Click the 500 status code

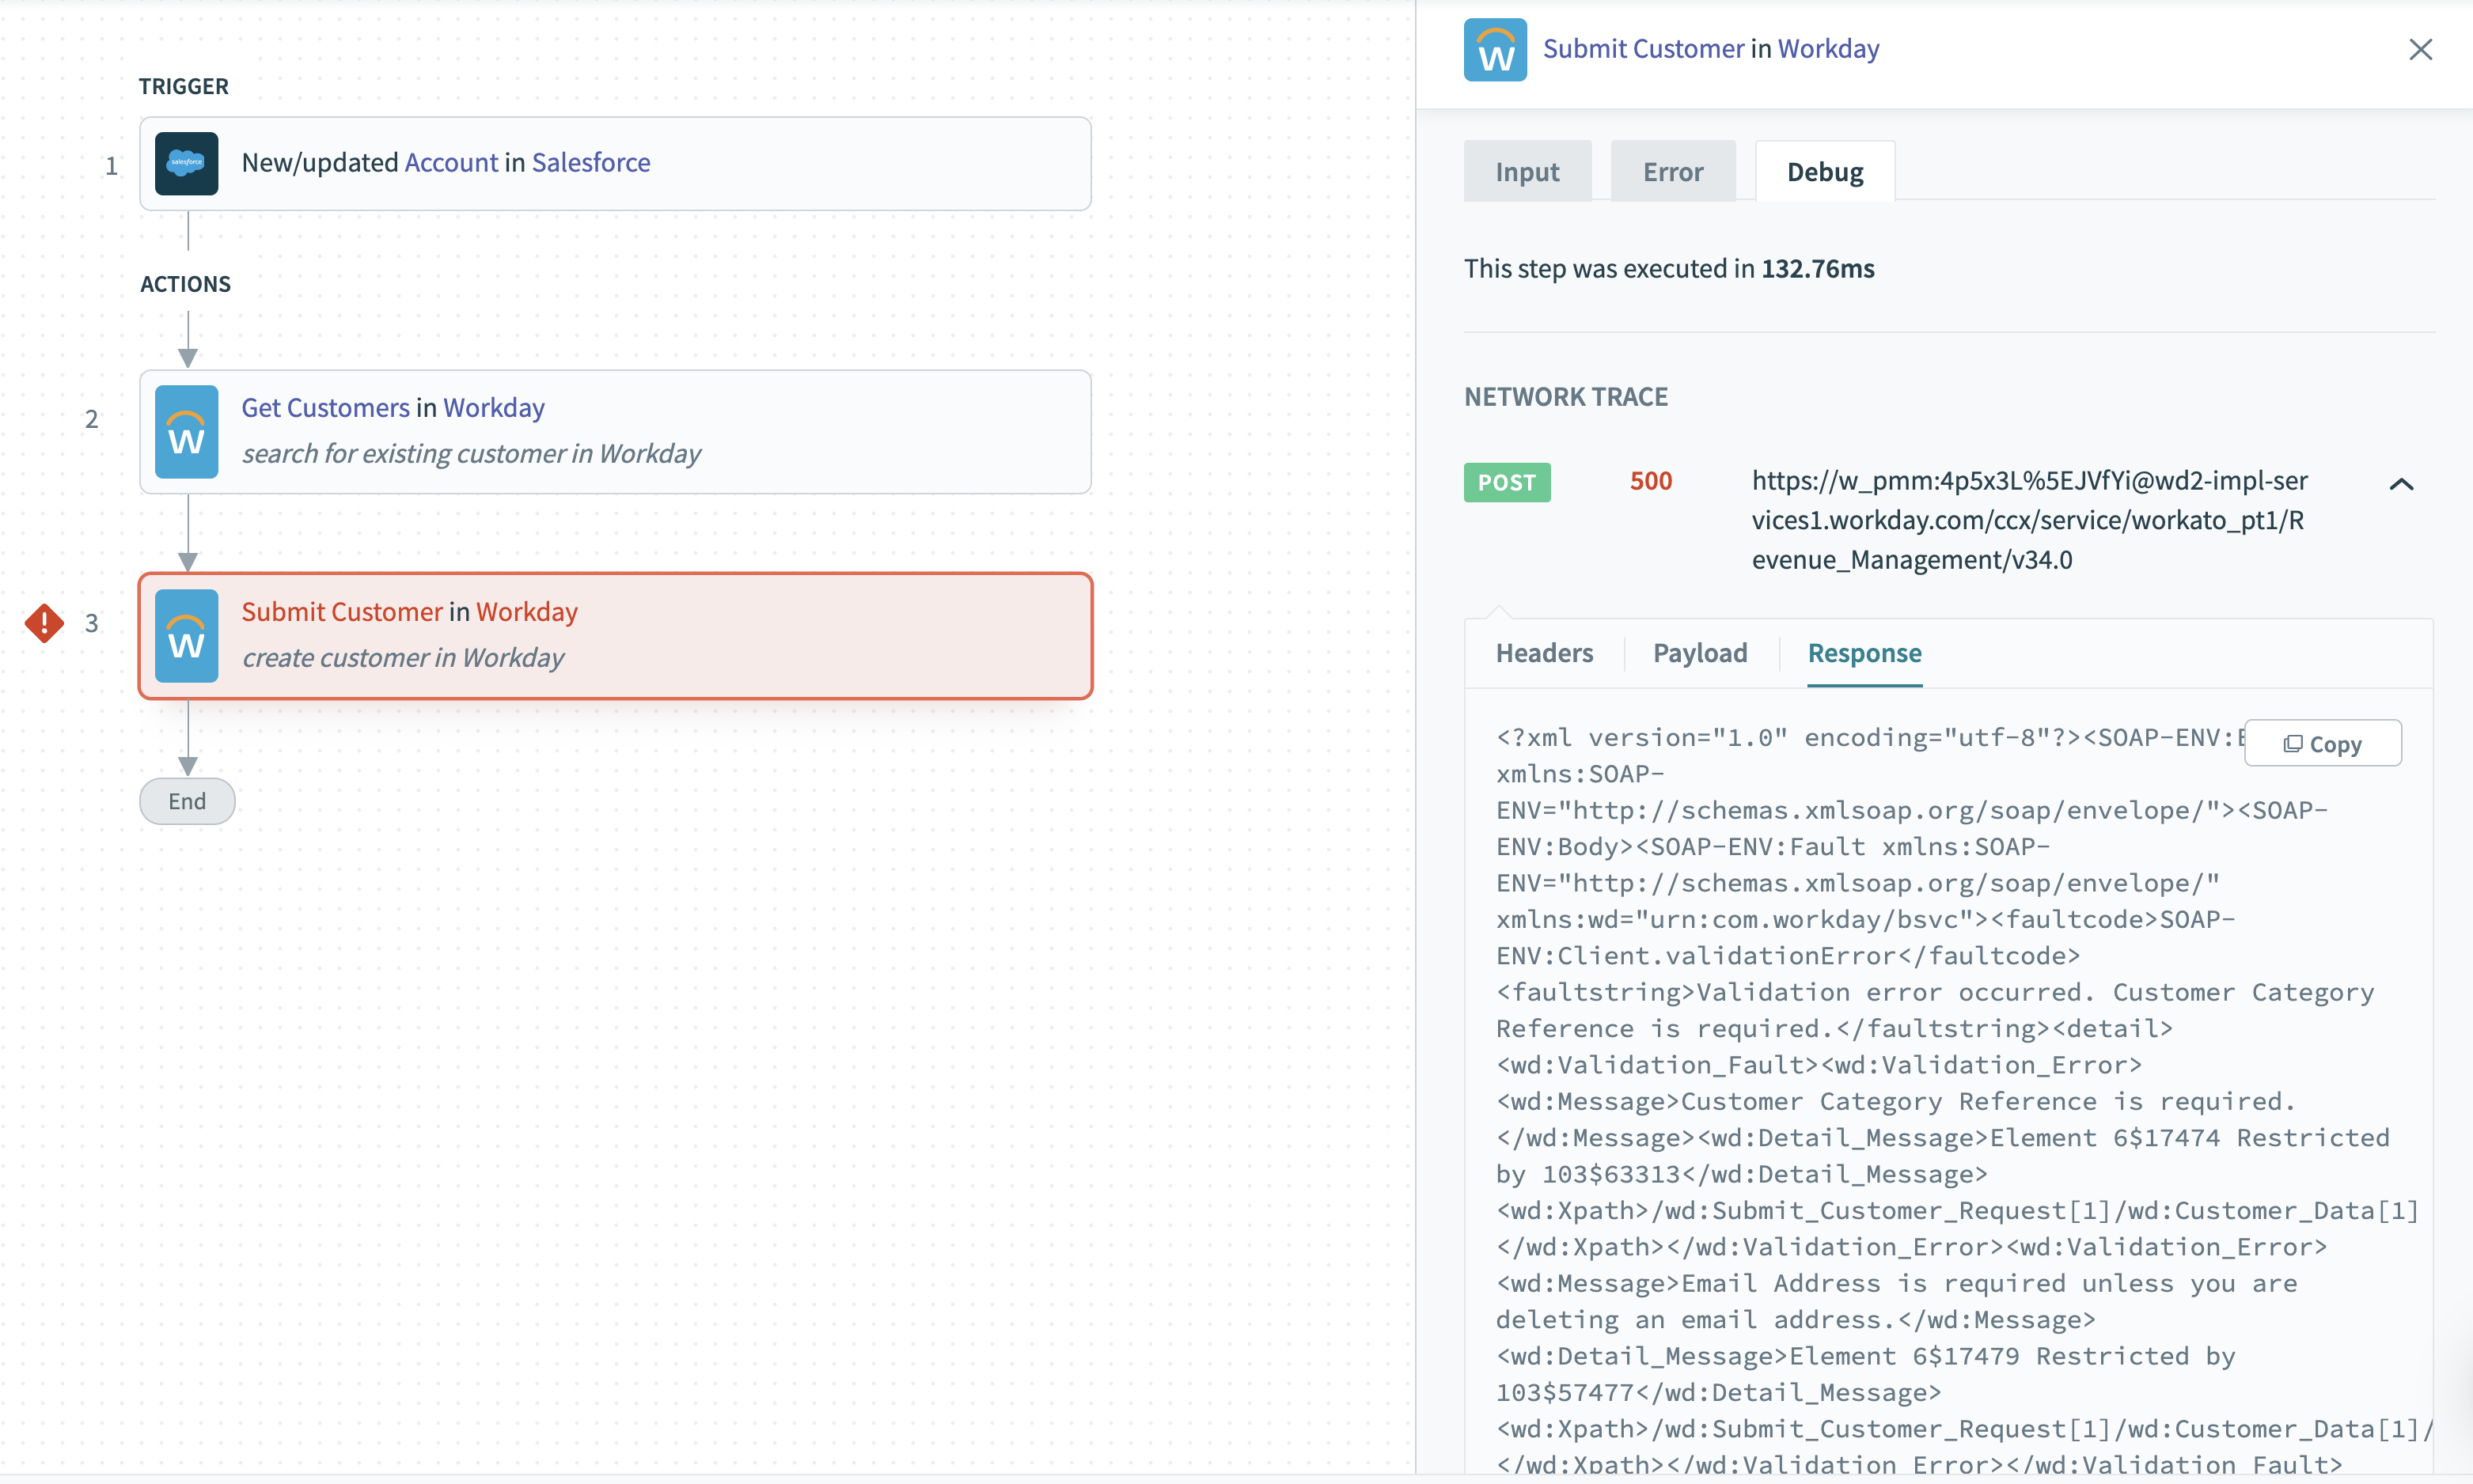[x=1651, y=481]
